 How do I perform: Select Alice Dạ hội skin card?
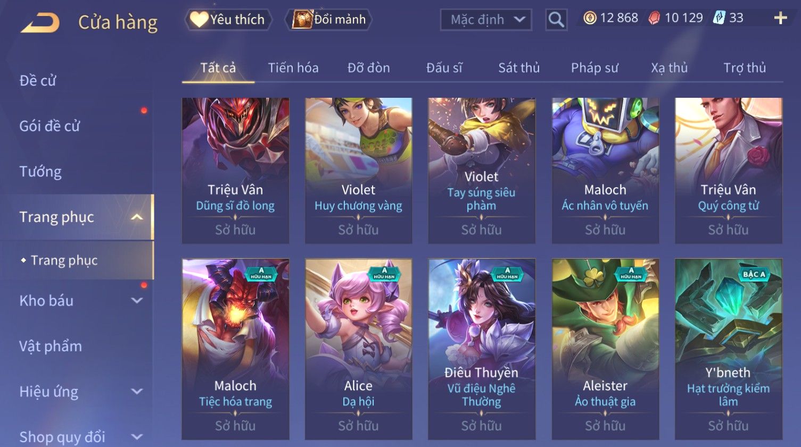[x=358, y=349]
